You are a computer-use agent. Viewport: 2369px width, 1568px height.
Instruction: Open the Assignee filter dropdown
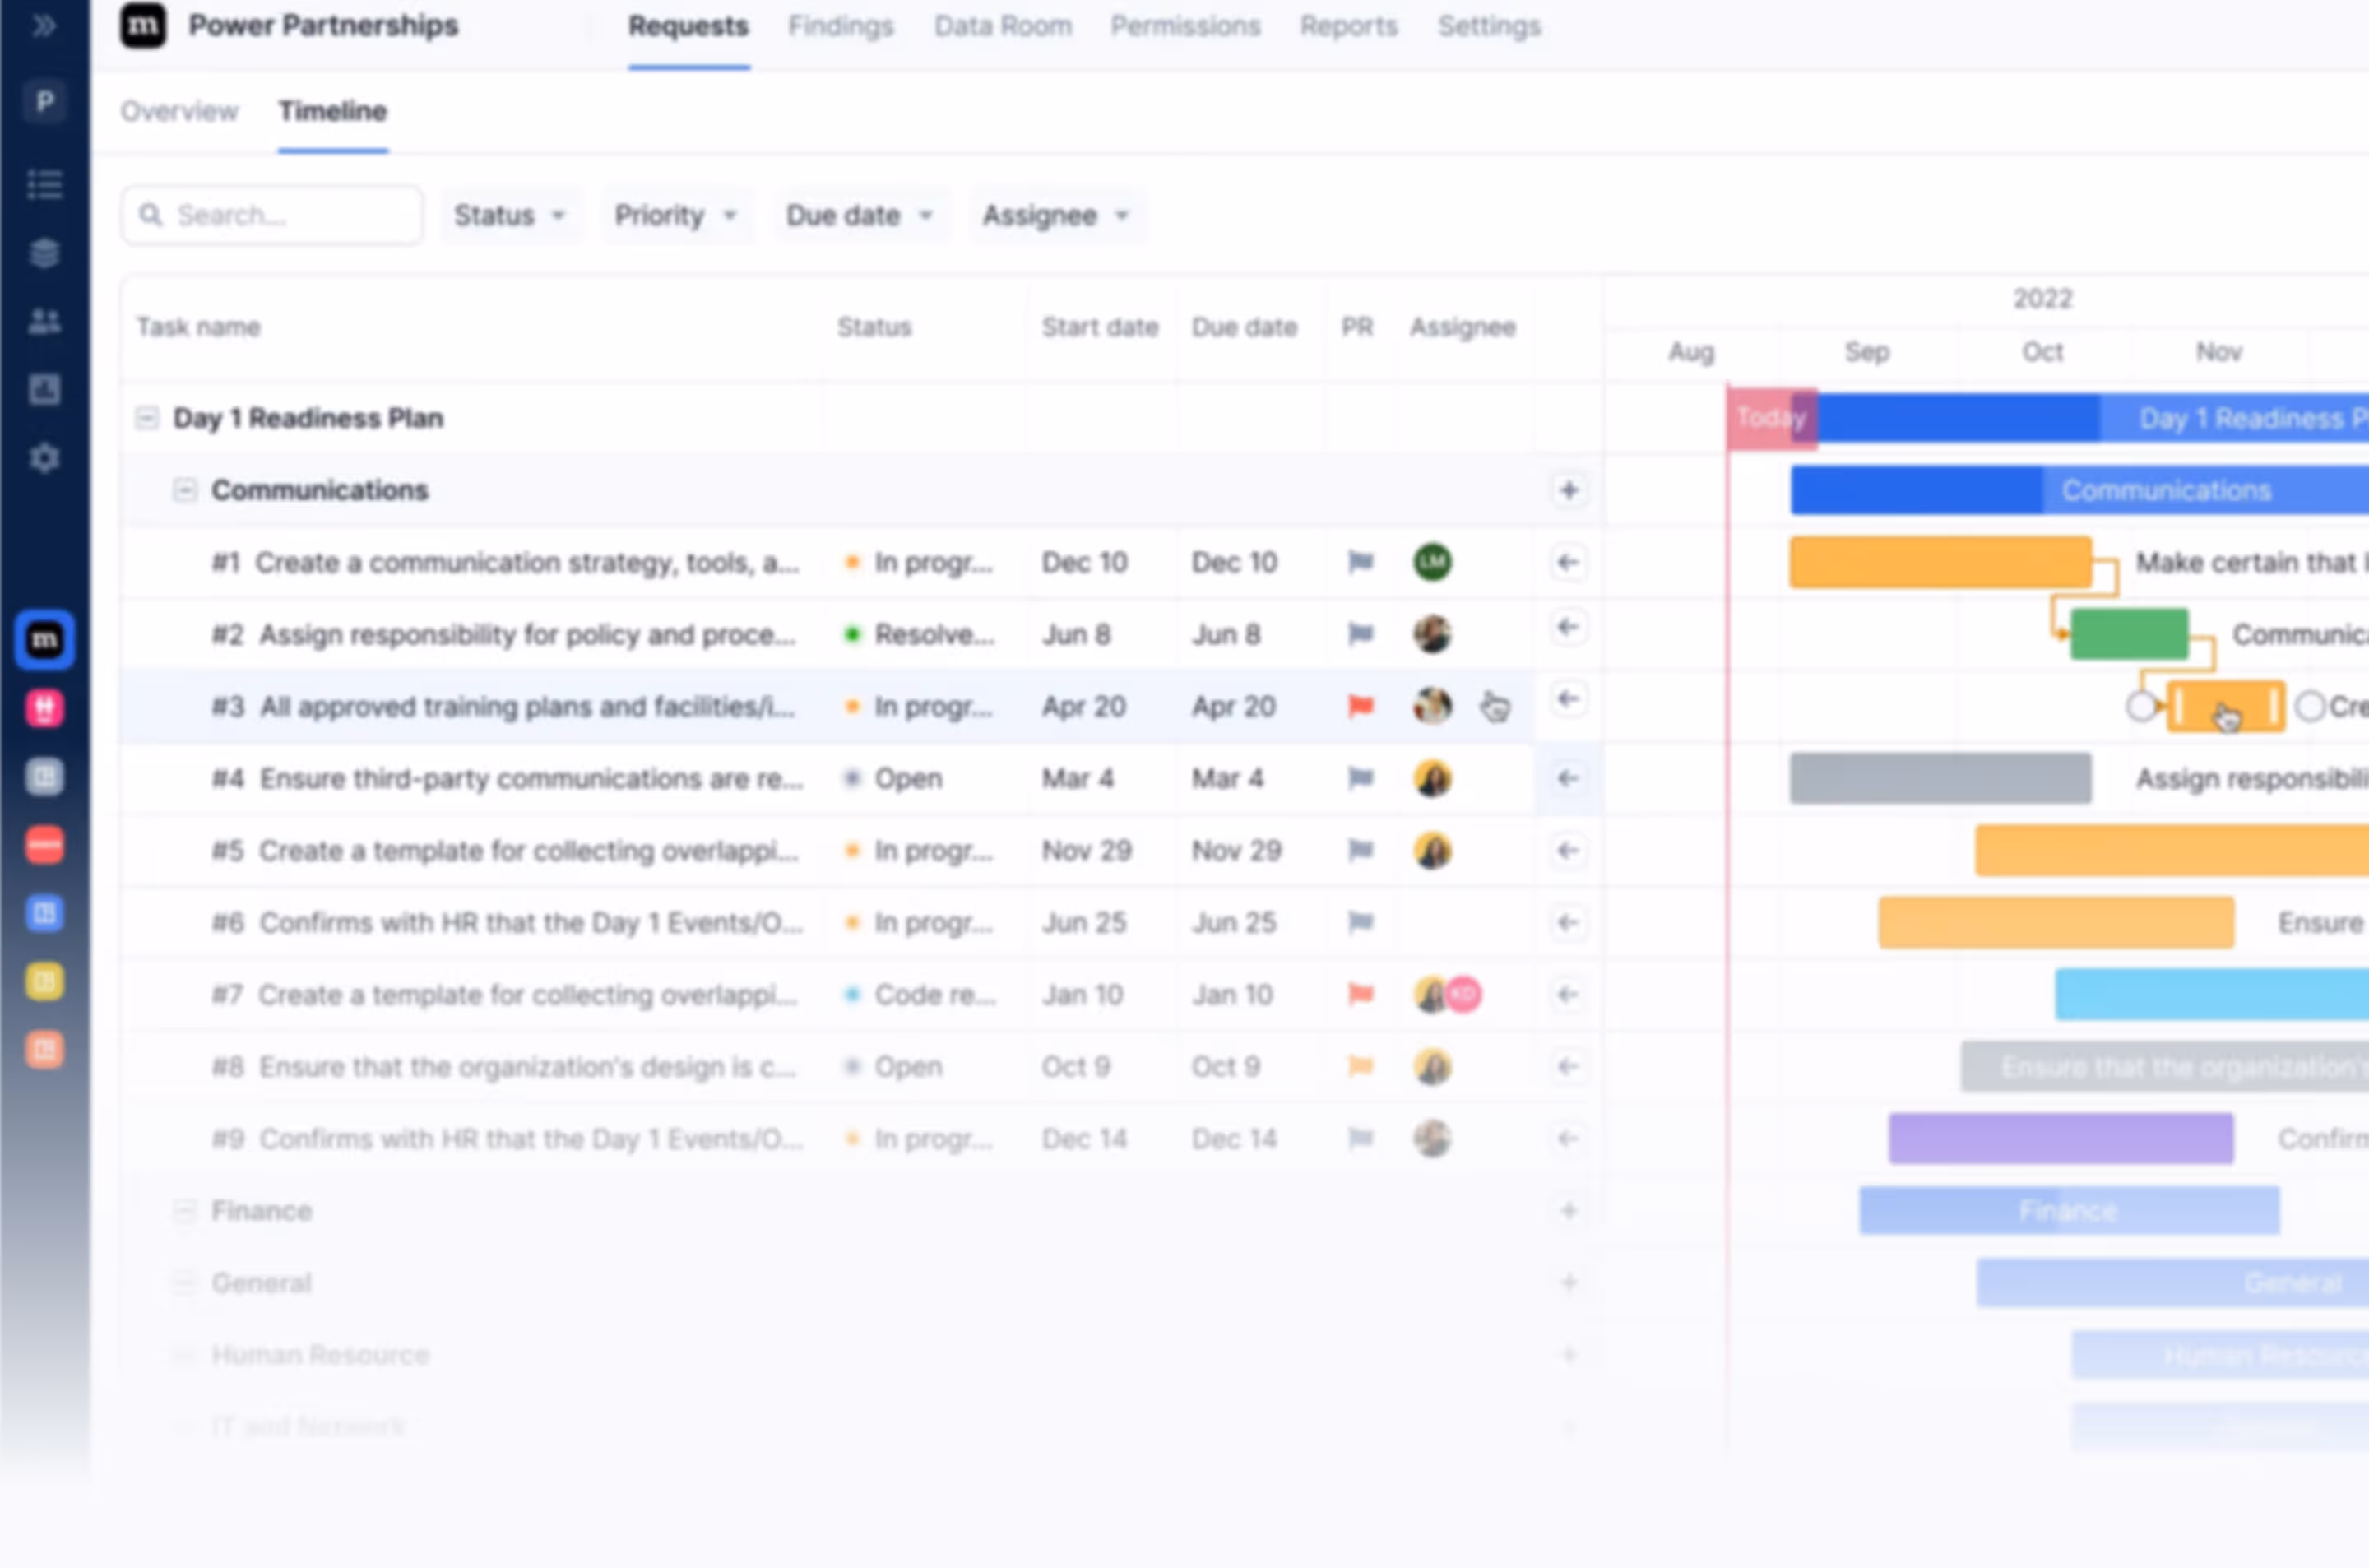(1055, 215)
